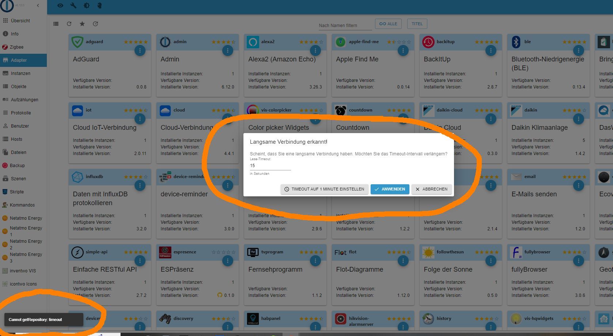The height and width of the screenshot is (336, 613).
Task: Click the tvprogram adapter icon
Action: [253, 252]
